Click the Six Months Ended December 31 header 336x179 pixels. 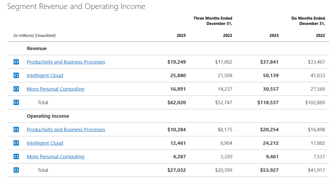tap(308, 21)
